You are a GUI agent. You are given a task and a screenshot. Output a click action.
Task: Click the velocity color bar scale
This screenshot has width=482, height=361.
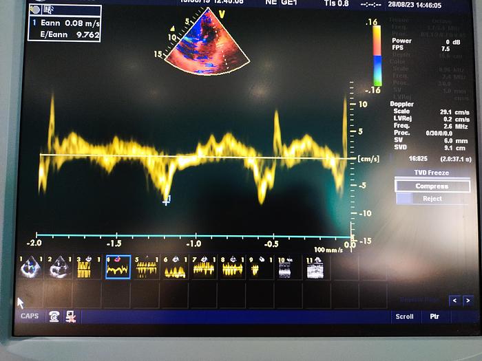click(x=377, y=56)
